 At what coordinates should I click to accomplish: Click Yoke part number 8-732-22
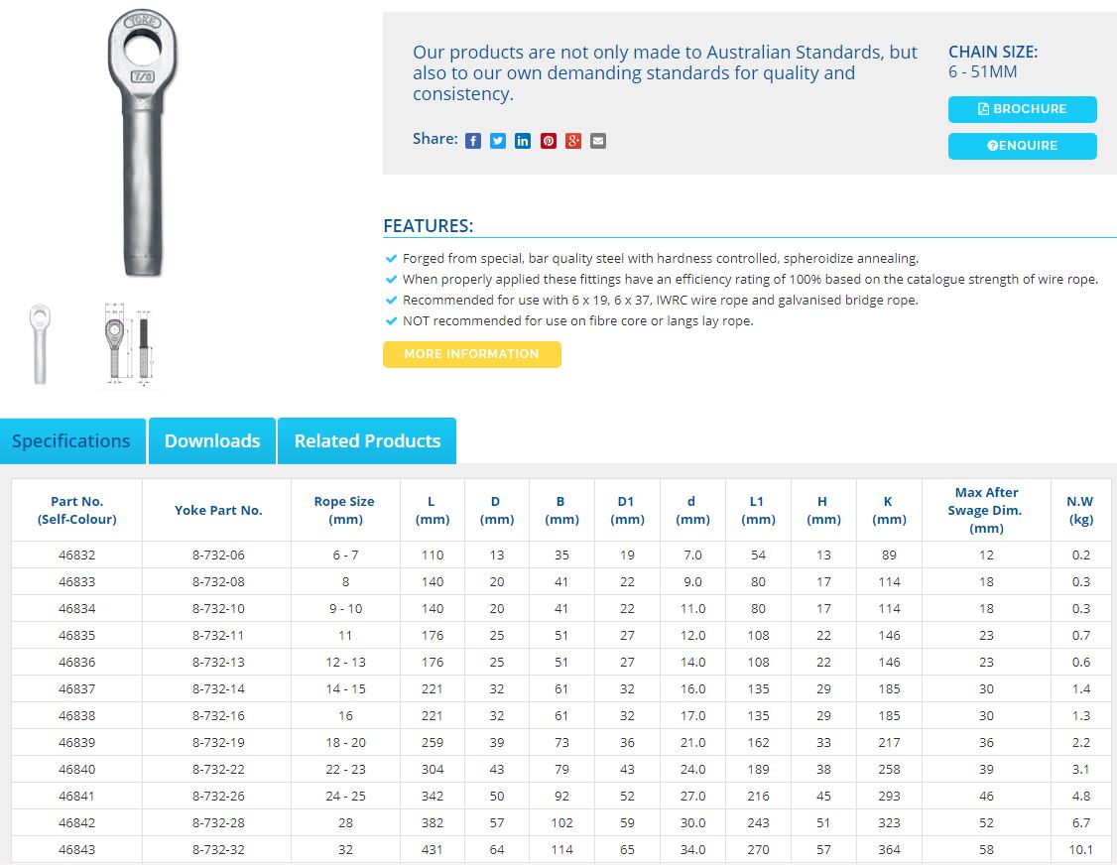pos(218,770)
